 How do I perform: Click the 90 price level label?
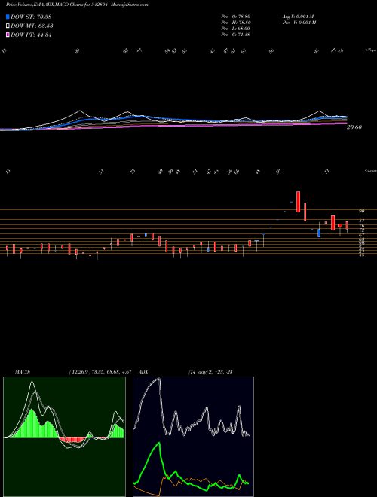pyautogui.click(x=362, y=211)
